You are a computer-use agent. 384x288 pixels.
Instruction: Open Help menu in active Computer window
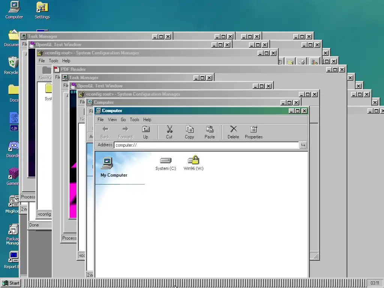point(147,120)
